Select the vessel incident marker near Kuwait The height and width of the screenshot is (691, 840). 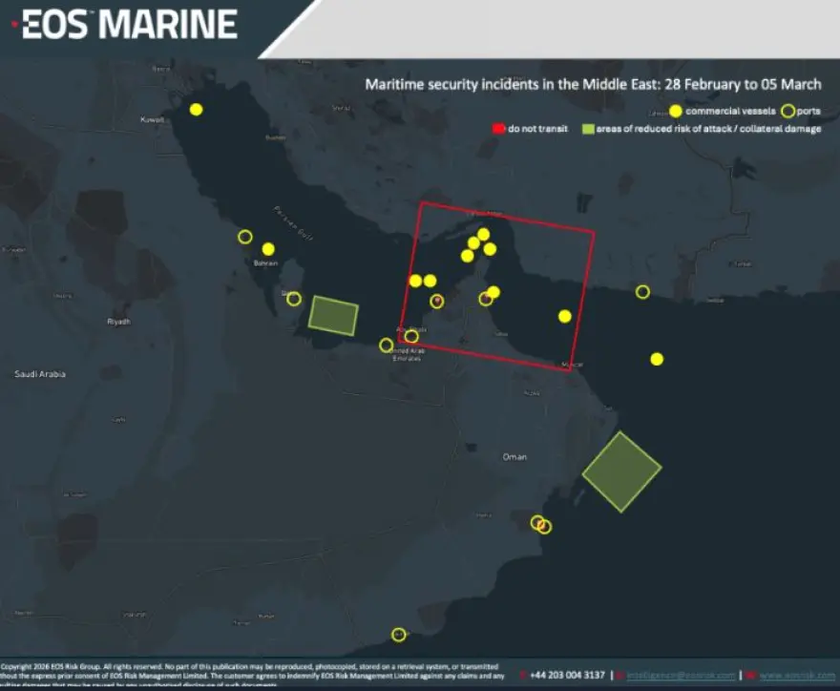coord(197,110)
